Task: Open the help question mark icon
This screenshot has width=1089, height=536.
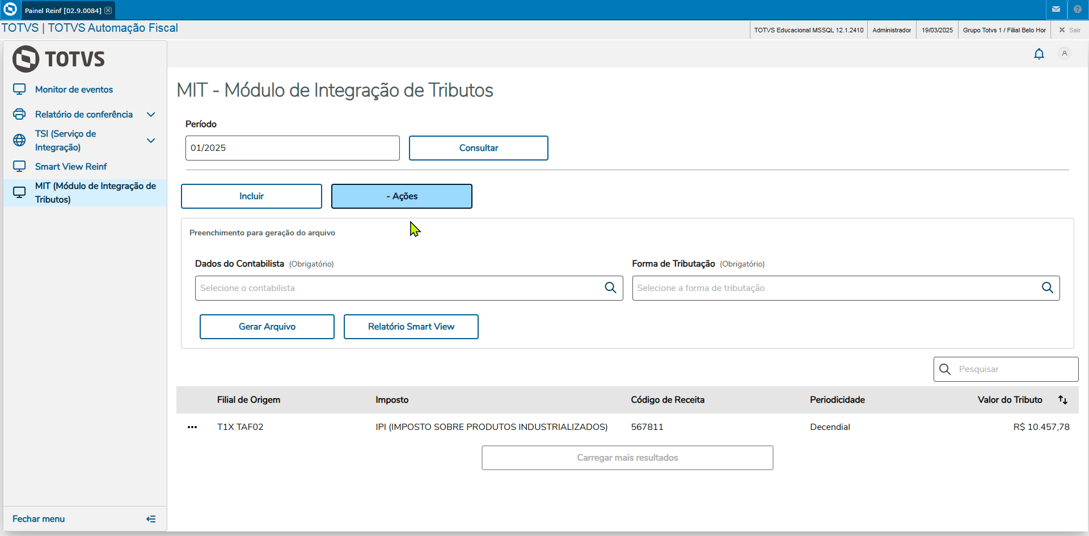Action: pos(1078,9)
